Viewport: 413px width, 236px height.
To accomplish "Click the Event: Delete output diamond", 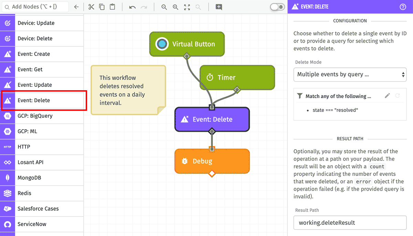I will [212, 131].
